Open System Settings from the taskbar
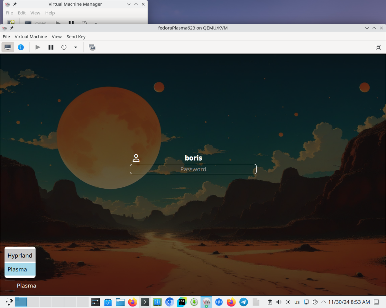The height and width of the screenshot is (308, 386). (x=96, y=302)
